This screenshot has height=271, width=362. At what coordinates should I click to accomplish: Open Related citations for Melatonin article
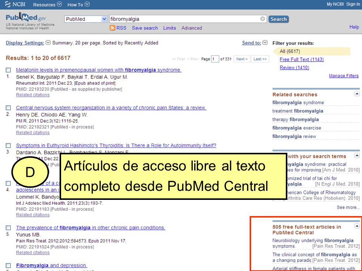[33, 95]
